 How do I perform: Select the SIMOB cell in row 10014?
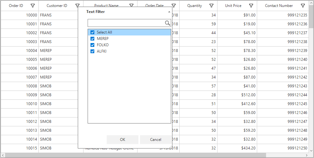coord(58,139)
